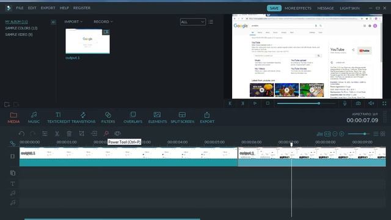Switch to the Music tab
Image resolution: width=391 pixels, height=220 pixels.
click(34, 118)
